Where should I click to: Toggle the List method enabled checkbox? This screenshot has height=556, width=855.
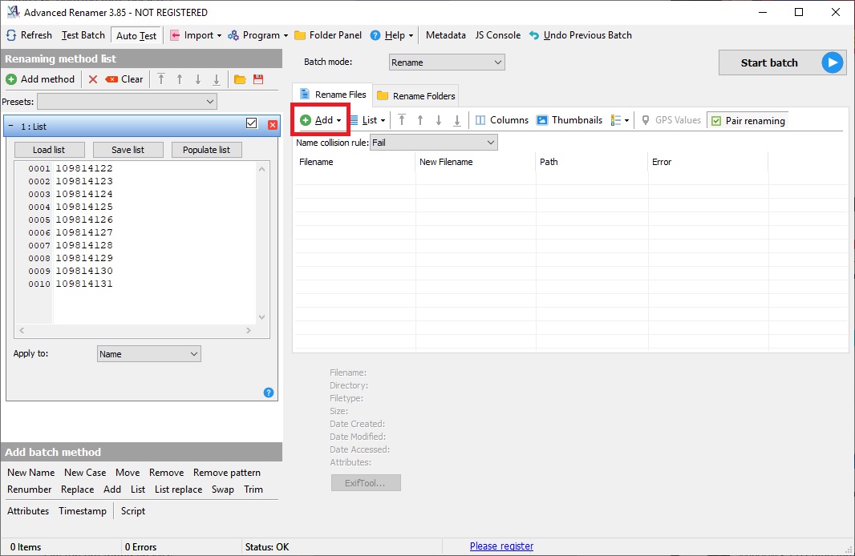pyautogui.click(x=251, y=123)
